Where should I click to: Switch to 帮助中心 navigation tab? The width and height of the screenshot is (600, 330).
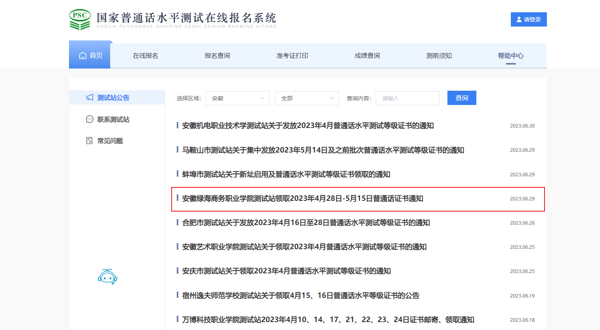coord(510,56)
